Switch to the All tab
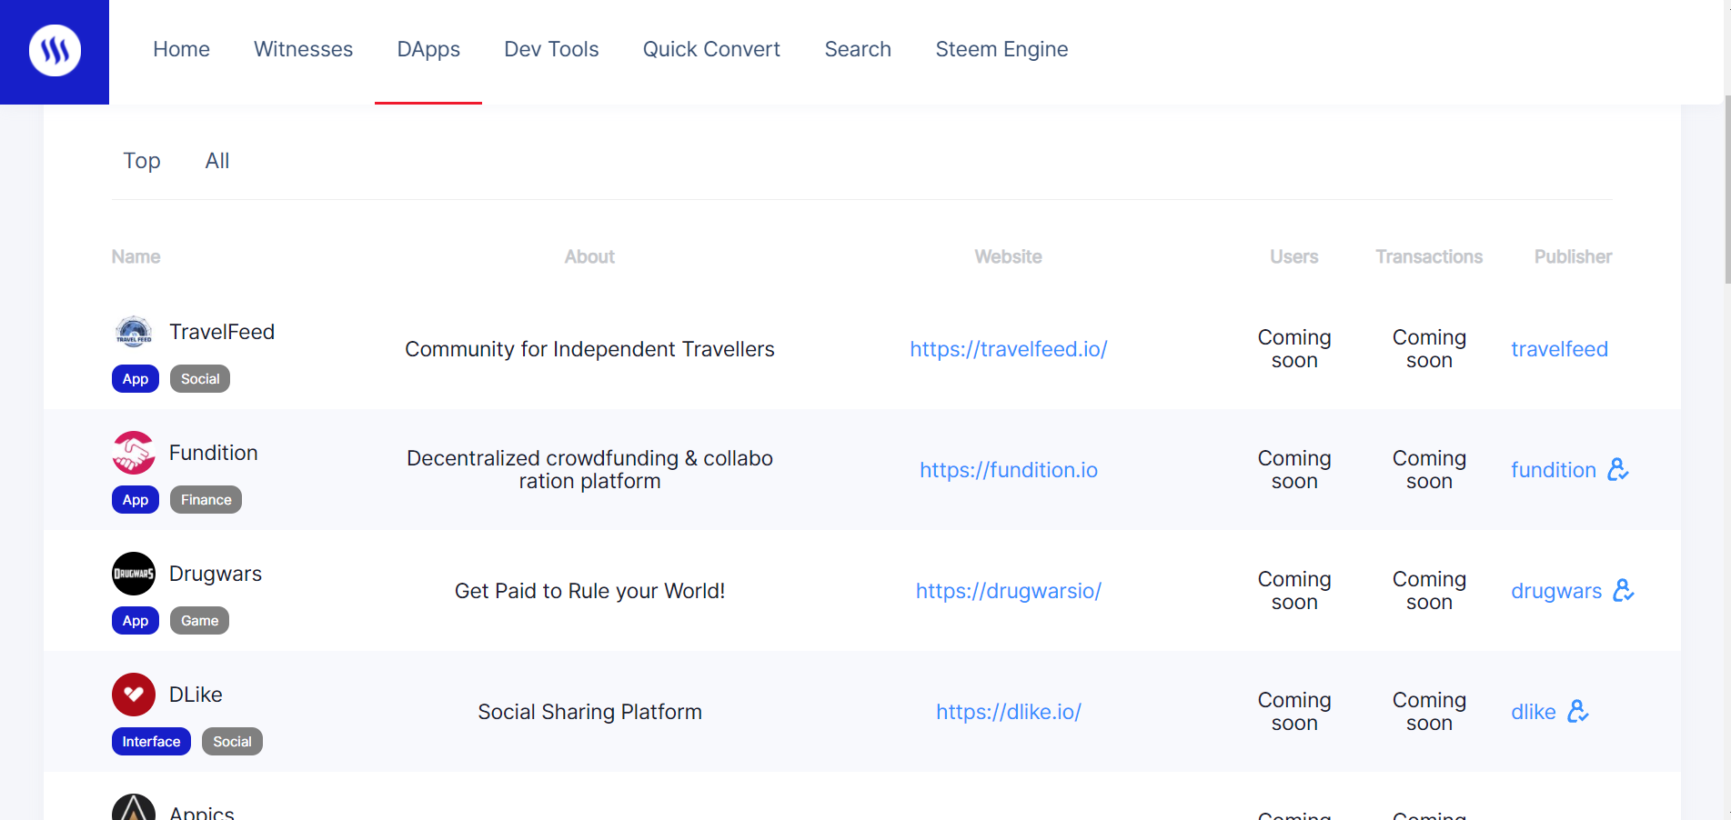 point(217,161)
